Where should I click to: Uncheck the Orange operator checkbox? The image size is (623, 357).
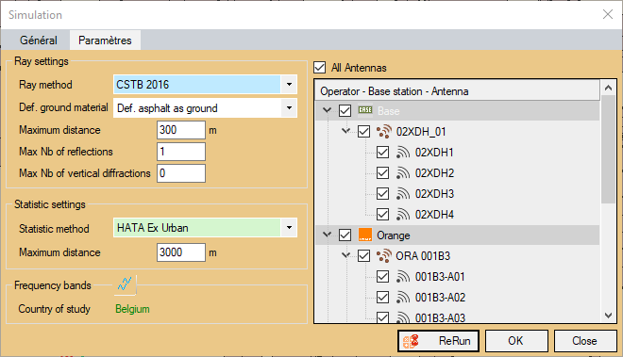(345, 235)
